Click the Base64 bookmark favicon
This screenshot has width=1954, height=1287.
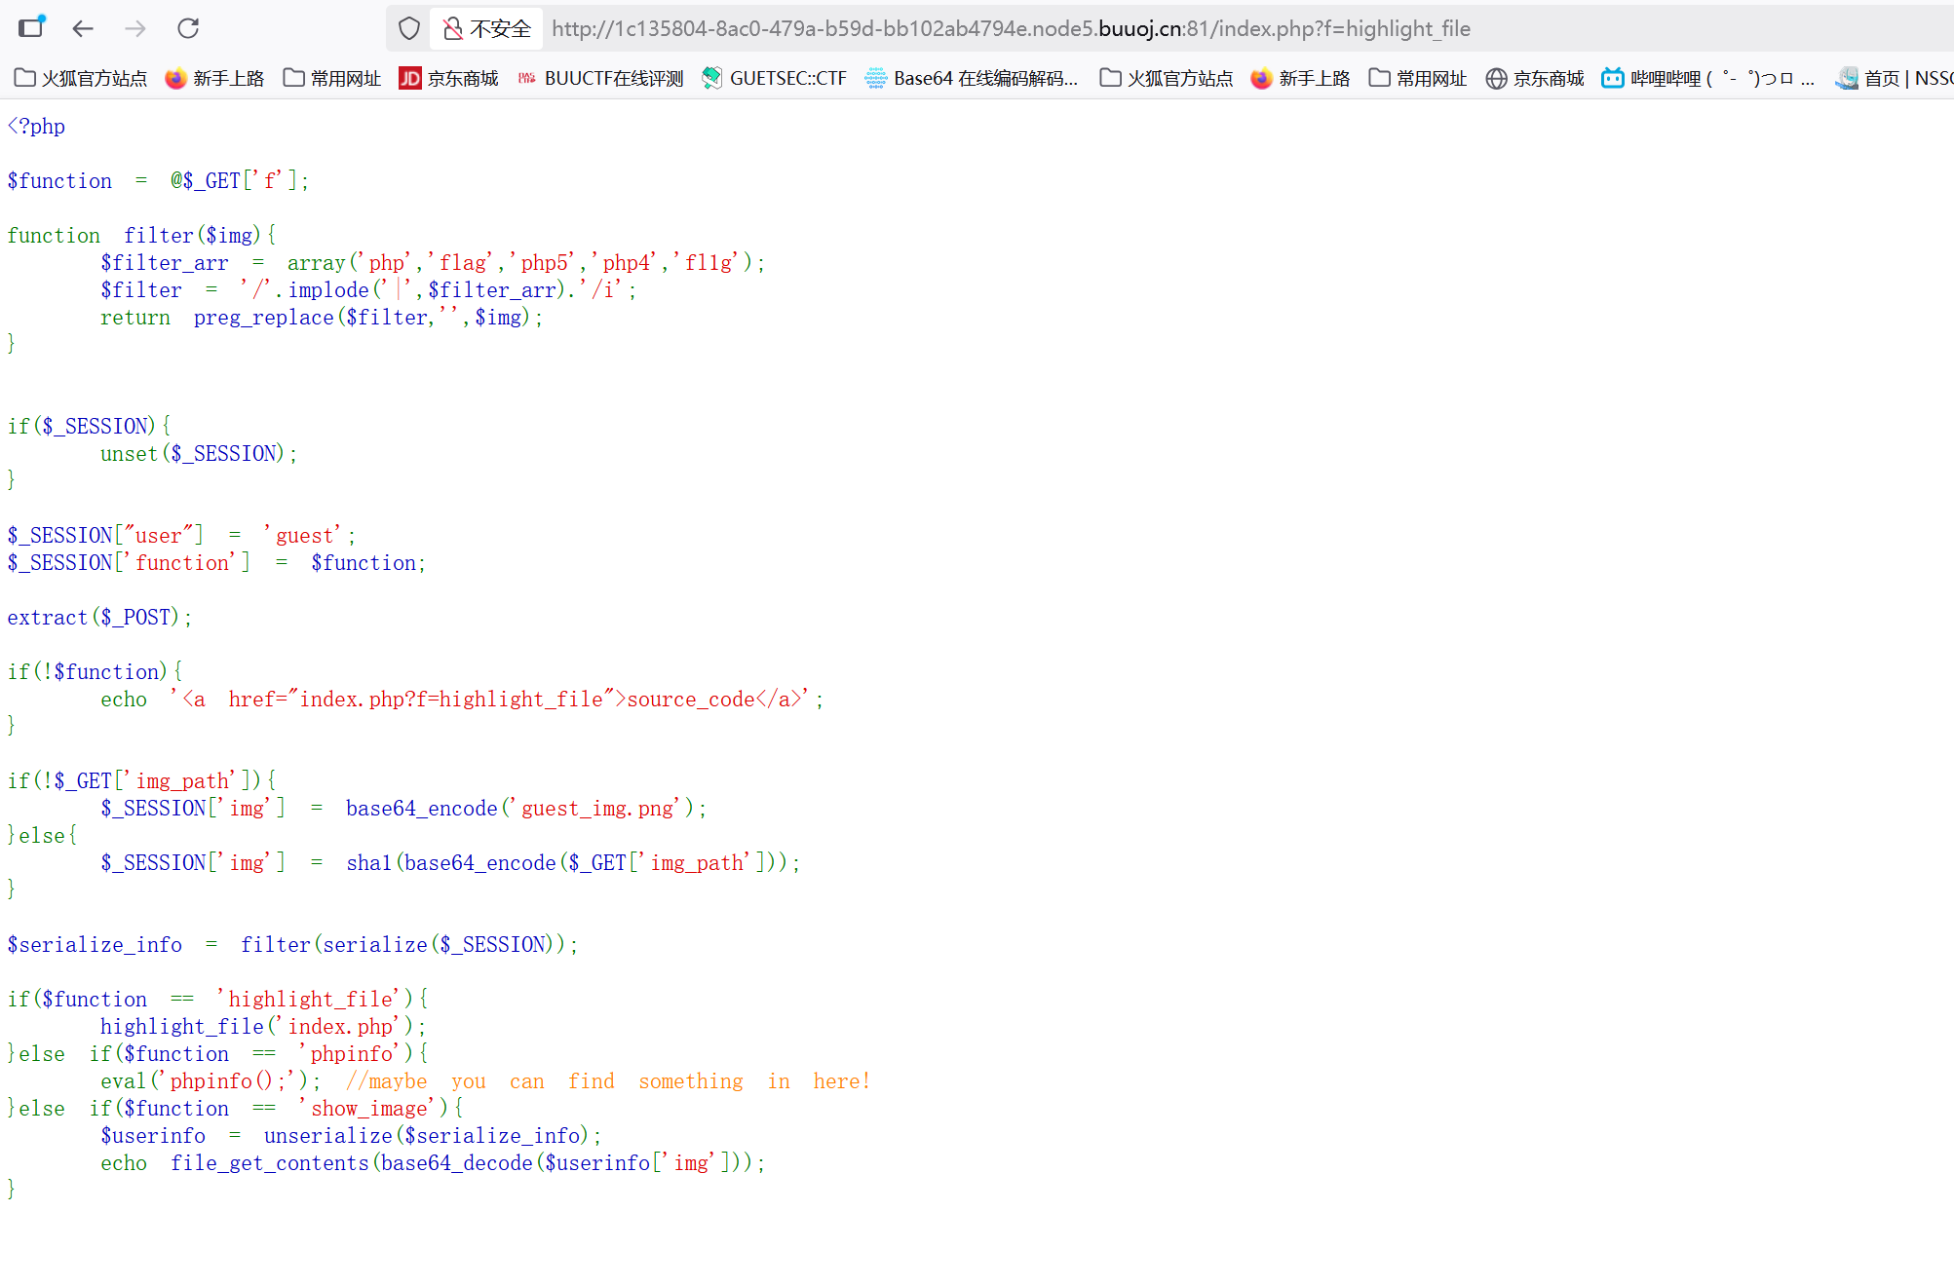coord(876,78)
